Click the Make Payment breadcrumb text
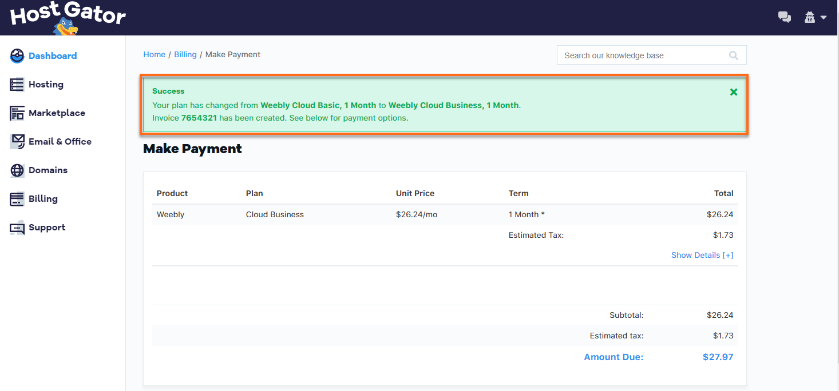Screen dimensions: 839x391 click(x=233, y=54)
